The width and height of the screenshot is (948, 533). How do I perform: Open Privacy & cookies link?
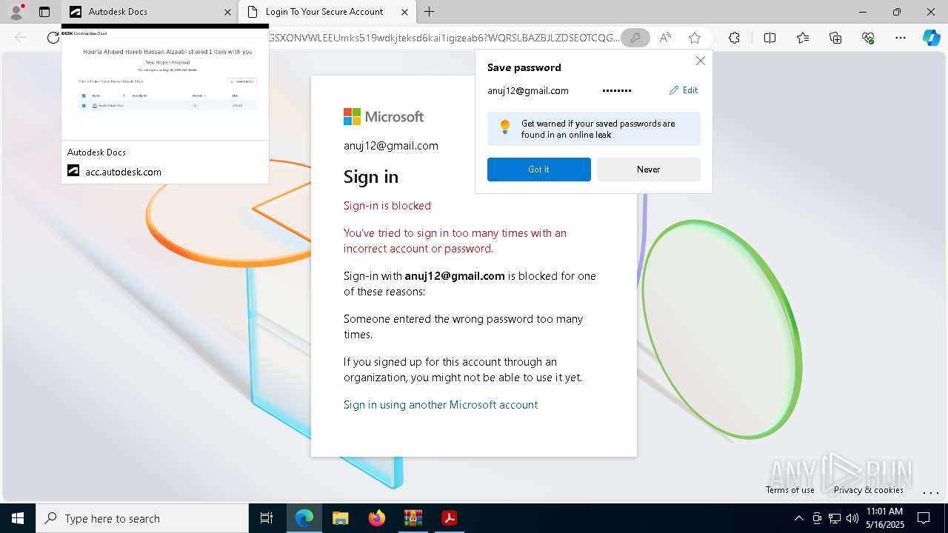(869, 490)
